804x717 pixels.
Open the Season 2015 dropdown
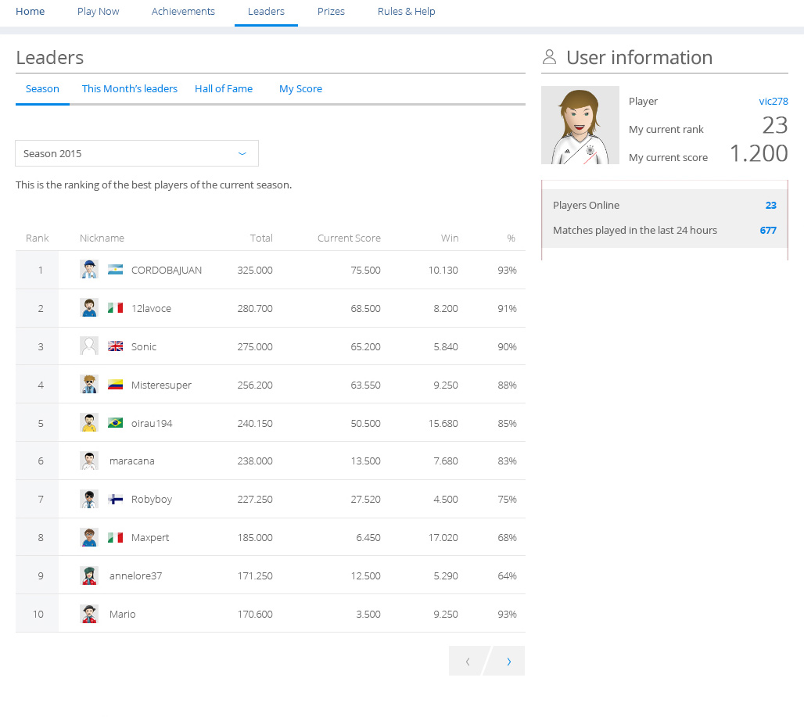137,153
